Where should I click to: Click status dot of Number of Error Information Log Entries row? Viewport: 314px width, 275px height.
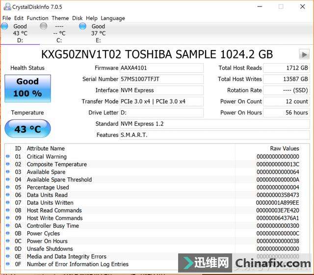[x=8, y=264]
